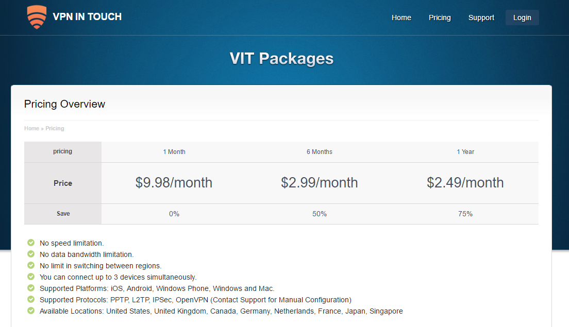This screenshot has width=569, height=327.
Task: Click the Pricing Overview heading
Action: point(64,104)
